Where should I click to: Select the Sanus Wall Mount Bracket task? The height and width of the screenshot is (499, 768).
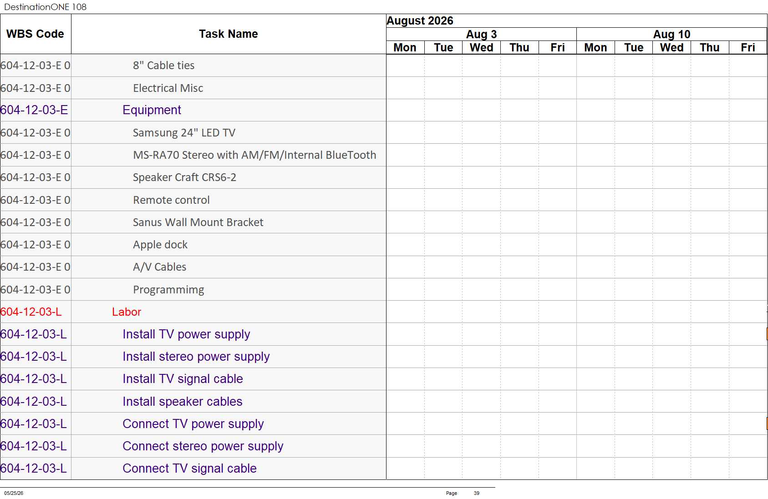[198, 222]
